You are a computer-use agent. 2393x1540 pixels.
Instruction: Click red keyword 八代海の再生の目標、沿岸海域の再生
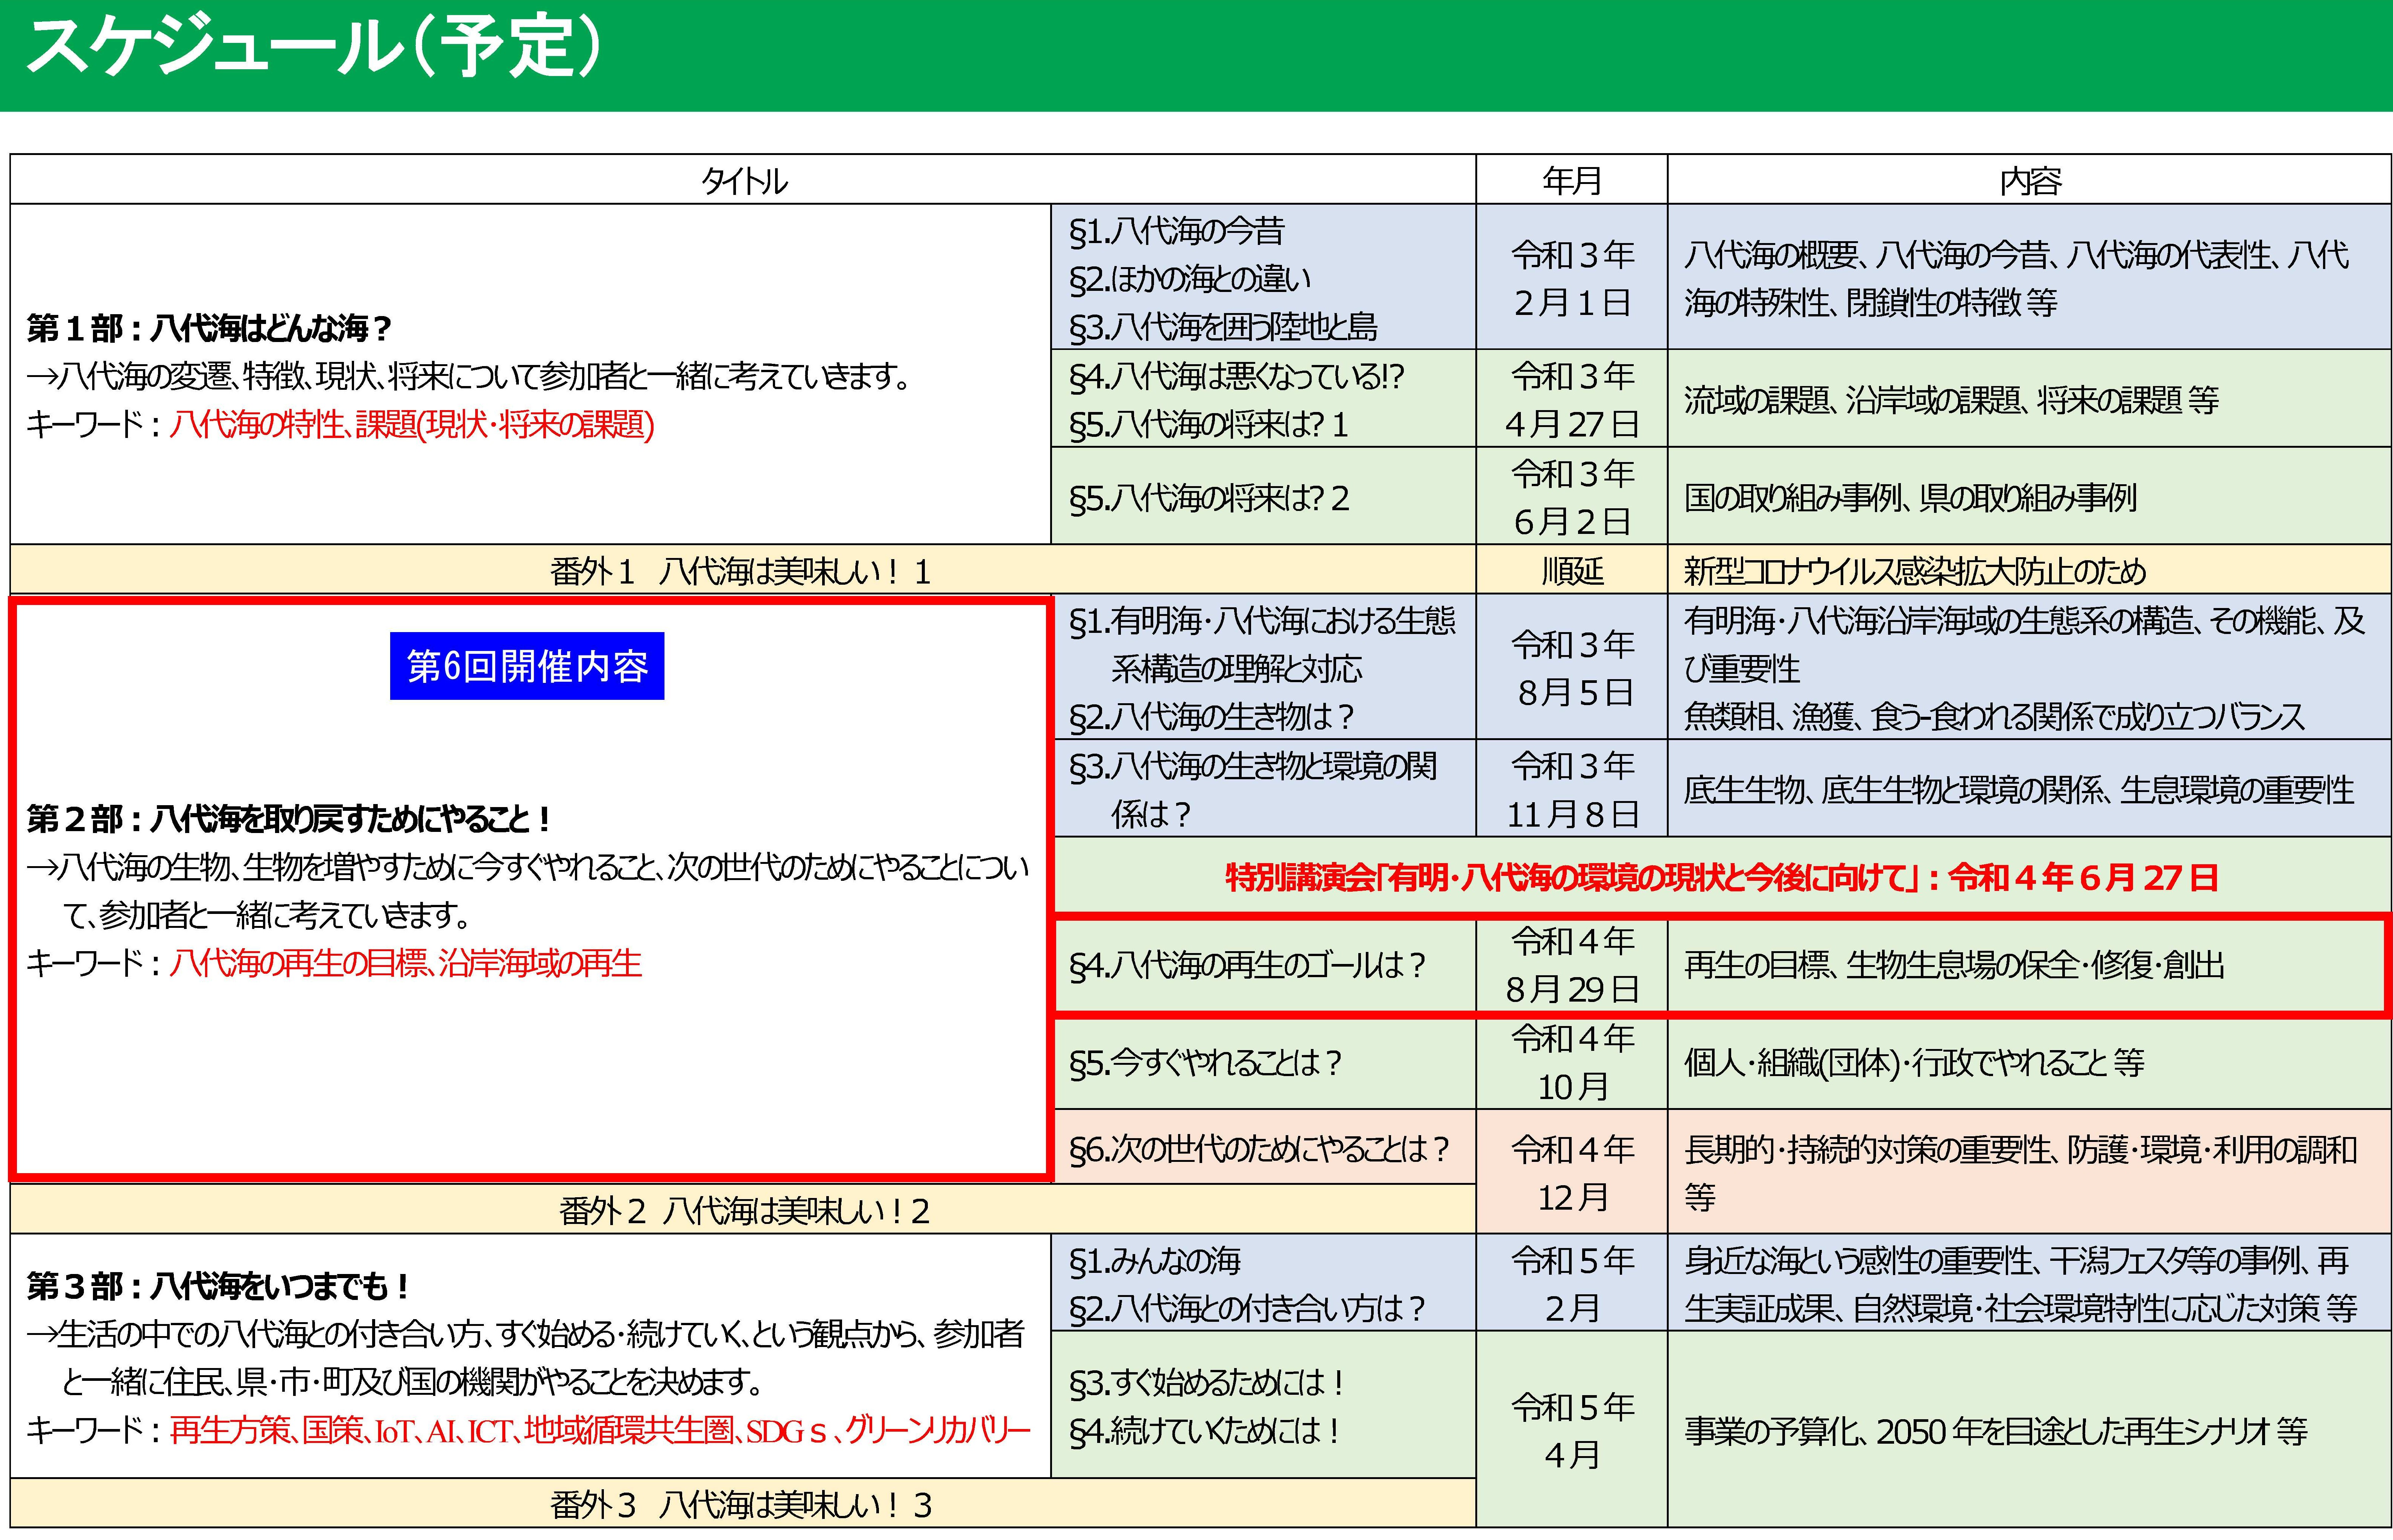click(x=405, y=963)
